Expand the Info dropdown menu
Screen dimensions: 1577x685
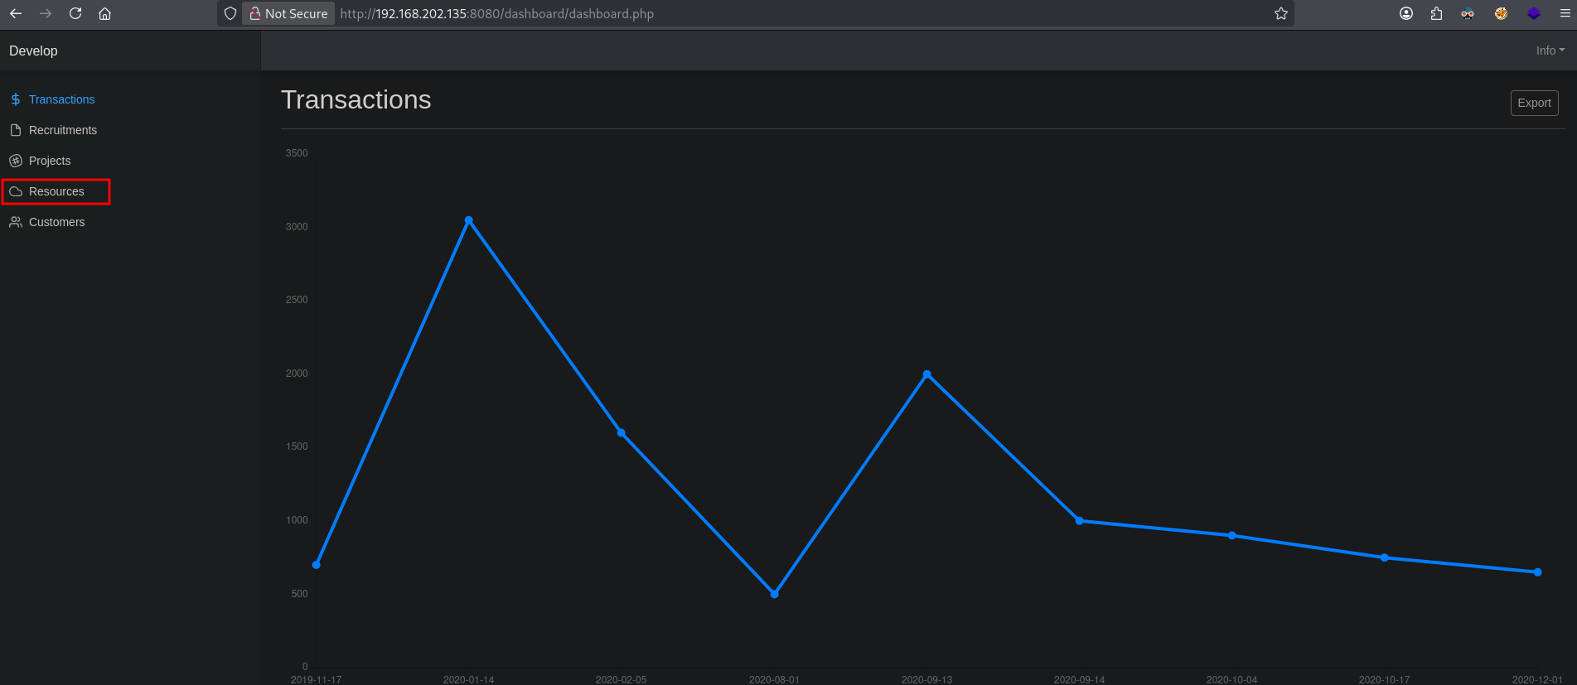[x=1550, y=51]
